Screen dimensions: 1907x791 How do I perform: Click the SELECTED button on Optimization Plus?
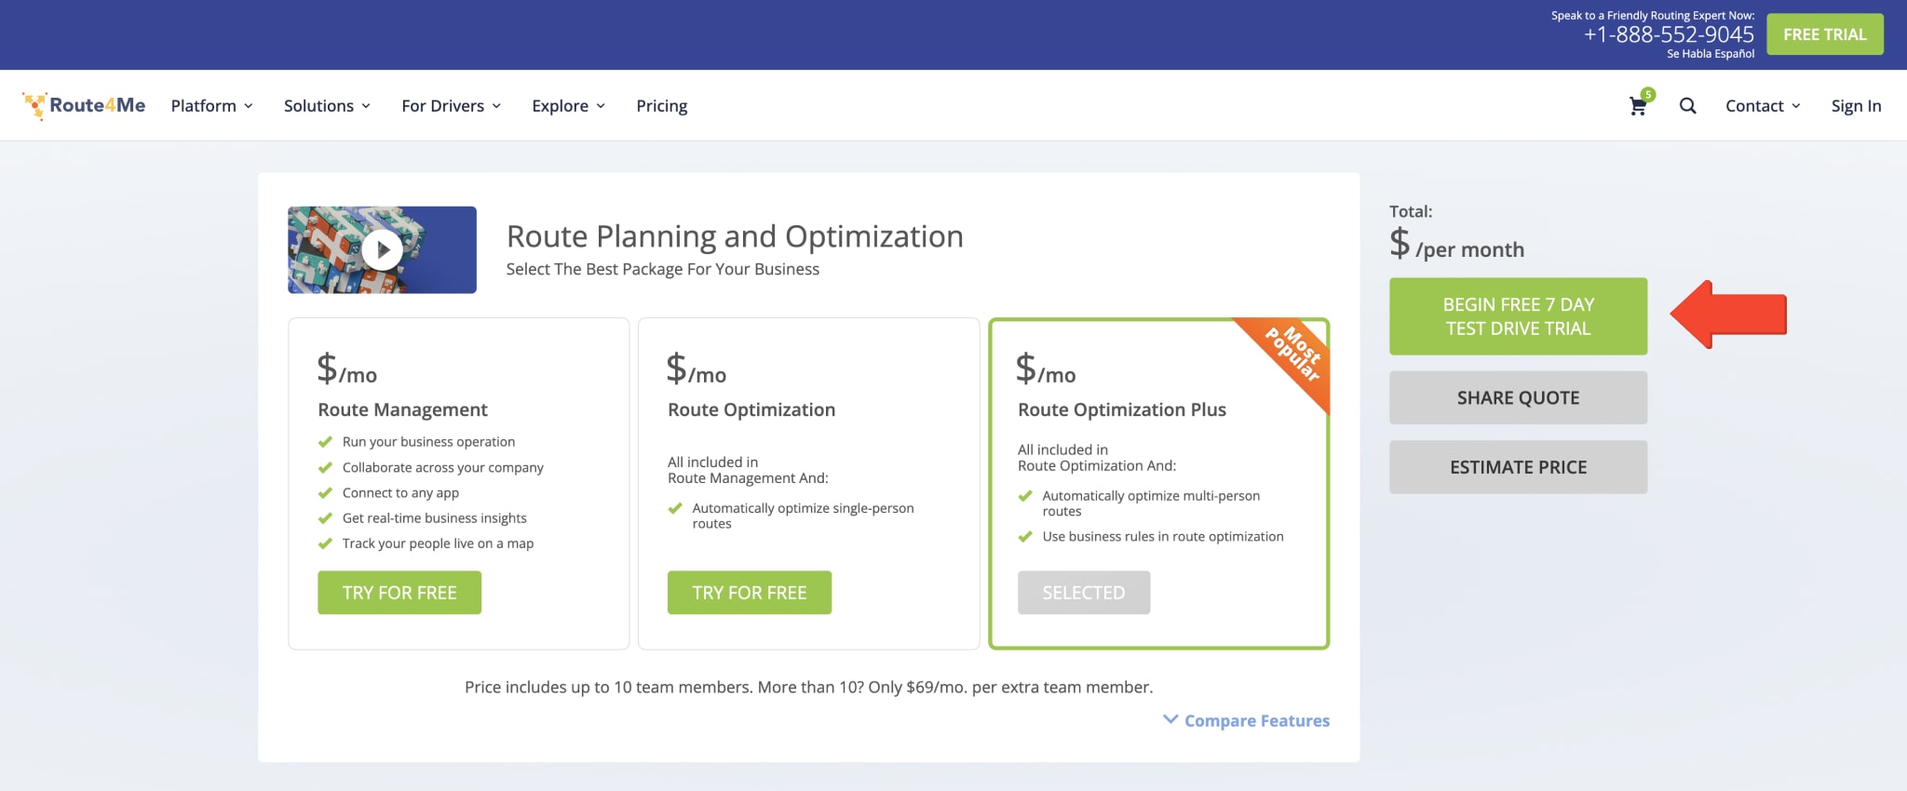click(1084, 593)
